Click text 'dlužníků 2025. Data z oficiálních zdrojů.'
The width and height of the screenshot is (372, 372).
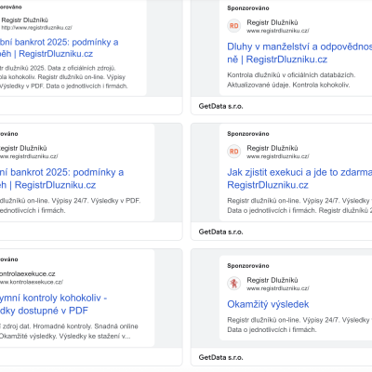coord(58,68)
